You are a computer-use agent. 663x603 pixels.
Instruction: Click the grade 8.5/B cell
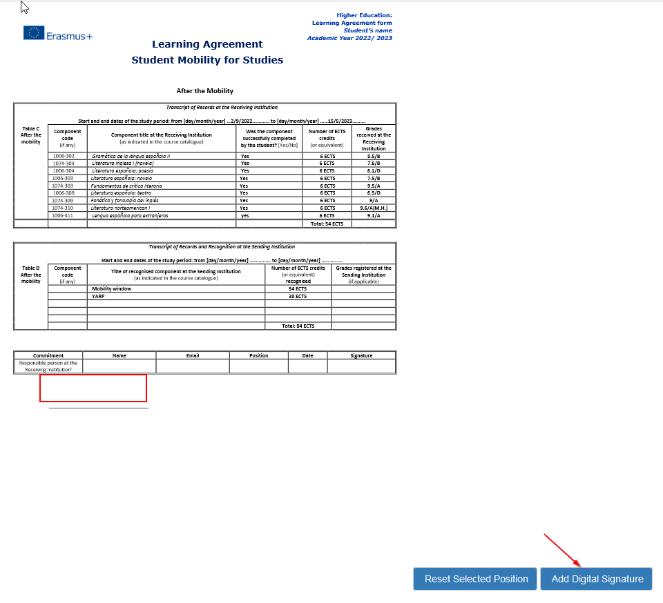coord(374,156)
